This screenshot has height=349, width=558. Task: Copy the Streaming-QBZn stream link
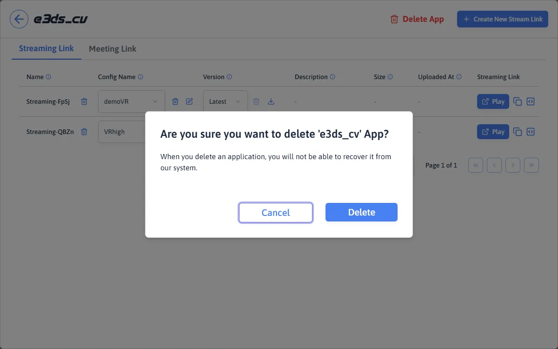pos(518,132)
